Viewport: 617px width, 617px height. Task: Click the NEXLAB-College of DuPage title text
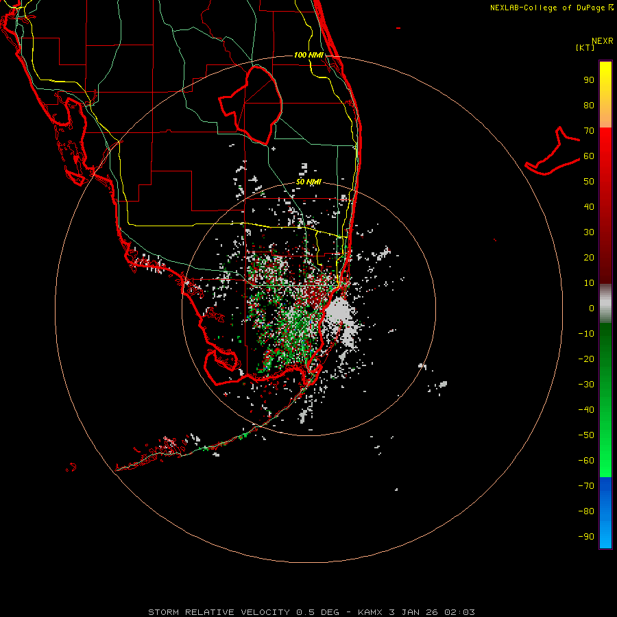click(x=551, y=8)
